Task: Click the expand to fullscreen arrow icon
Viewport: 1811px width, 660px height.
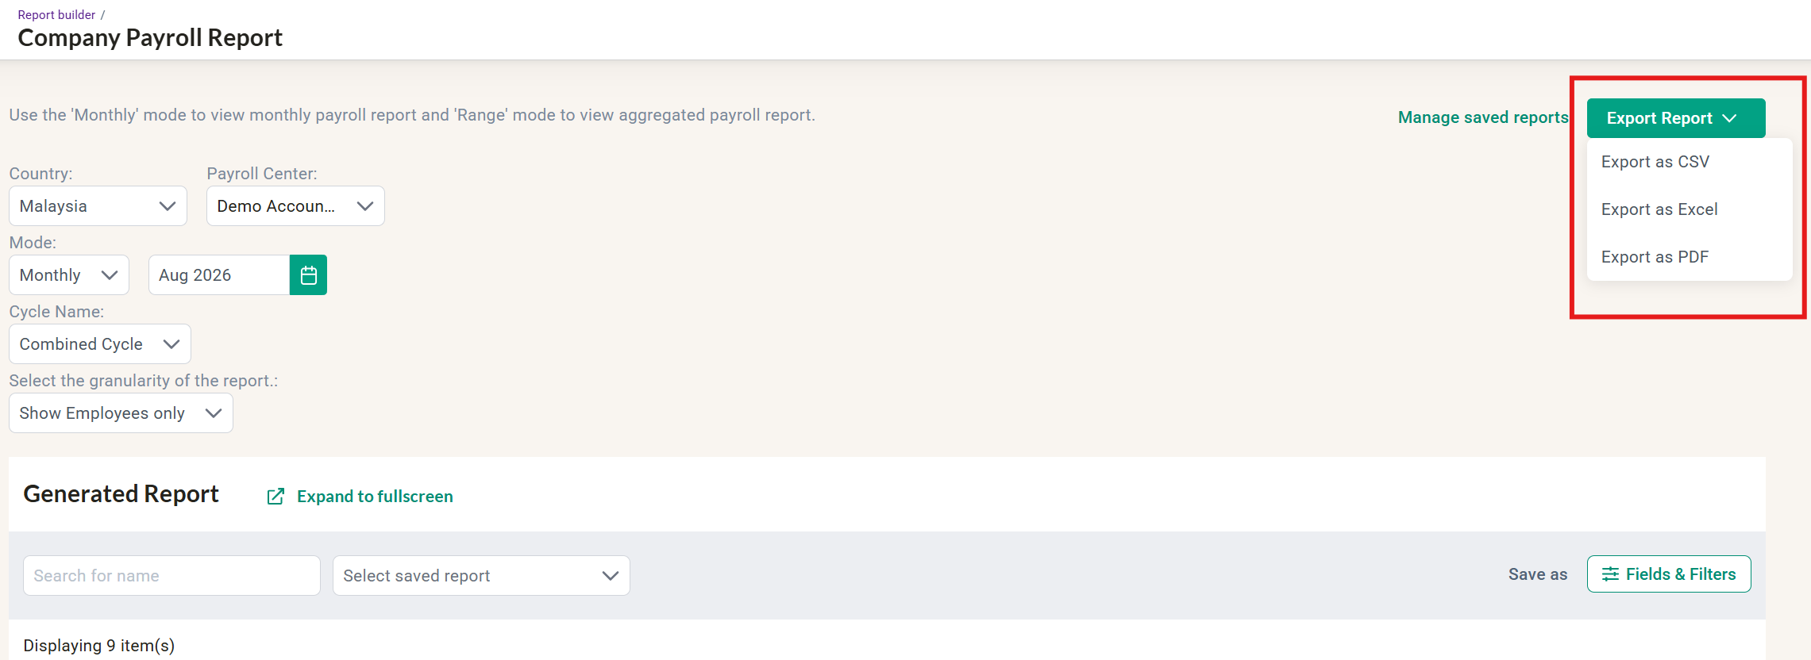Action: point(276,497)
